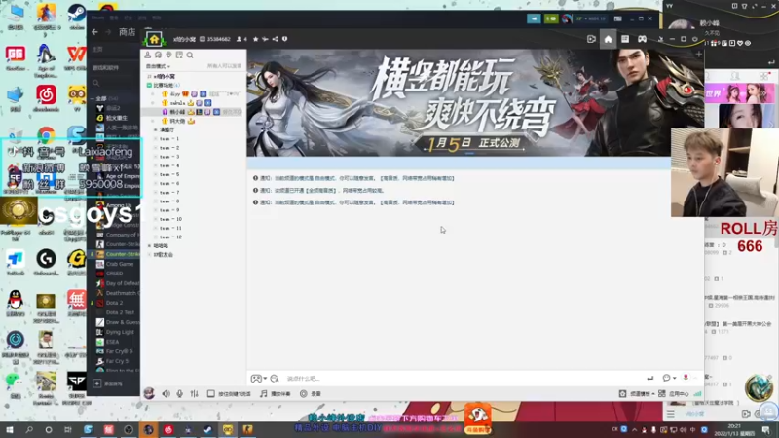The height and width of the screenshot is (438, 779).
Task: Click the video broadcast icon in YY top bar
Action: coord(591,39)
